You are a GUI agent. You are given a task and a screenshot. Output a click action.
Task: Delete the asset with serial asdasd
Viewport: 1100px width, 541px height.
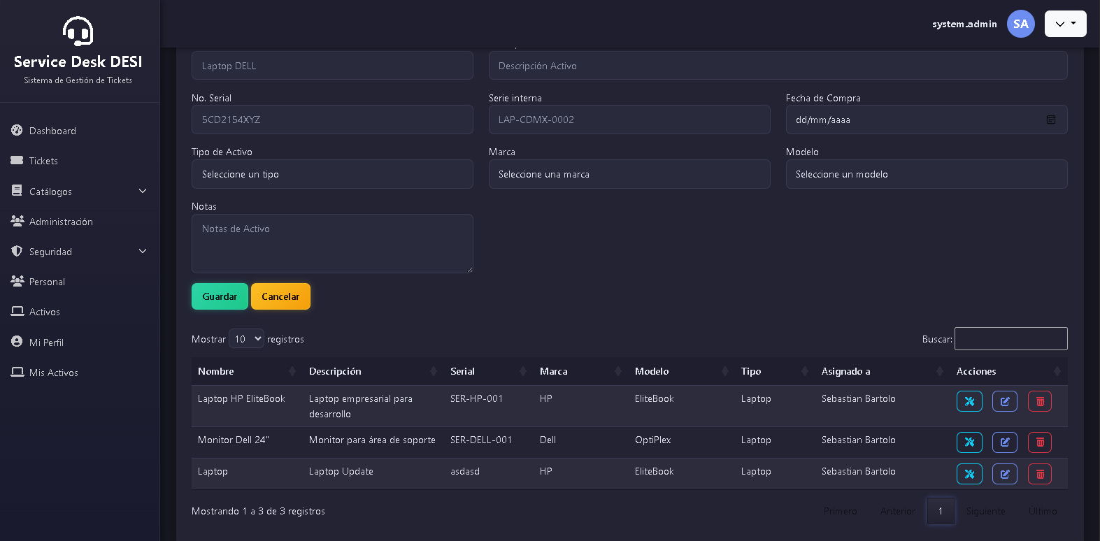pos(1040,474)
